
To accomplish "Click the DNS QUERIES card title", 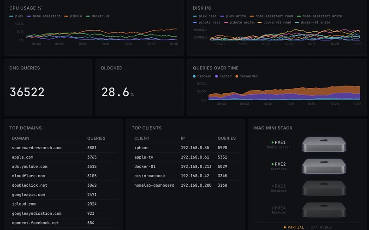I will pyautogui.click(x=25, y=68).
